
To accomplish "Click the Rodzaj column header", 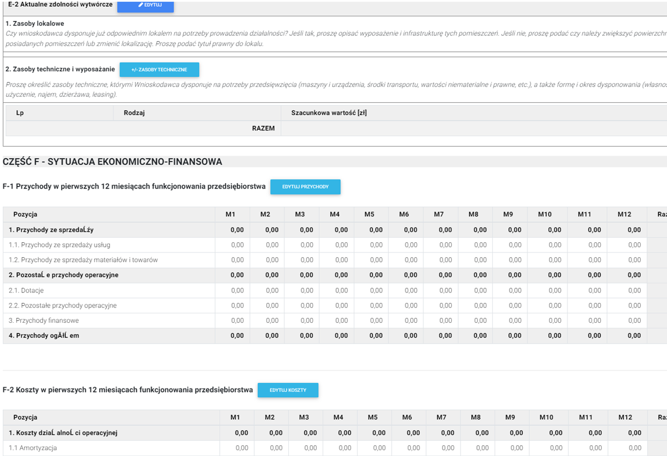I will [x=134, y=113].
